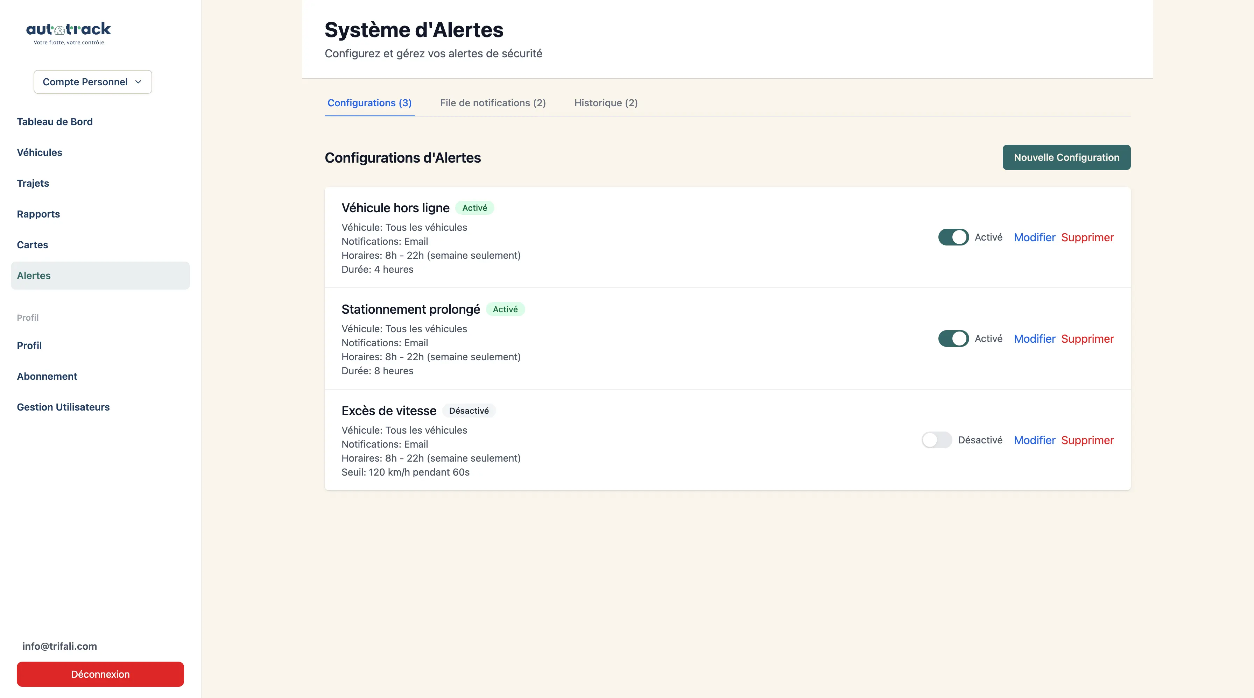Viewport: 1254px width, 698px height.
Task: Click the Activé badge next to Véhicule hors ligne
Action: point(474,208)
